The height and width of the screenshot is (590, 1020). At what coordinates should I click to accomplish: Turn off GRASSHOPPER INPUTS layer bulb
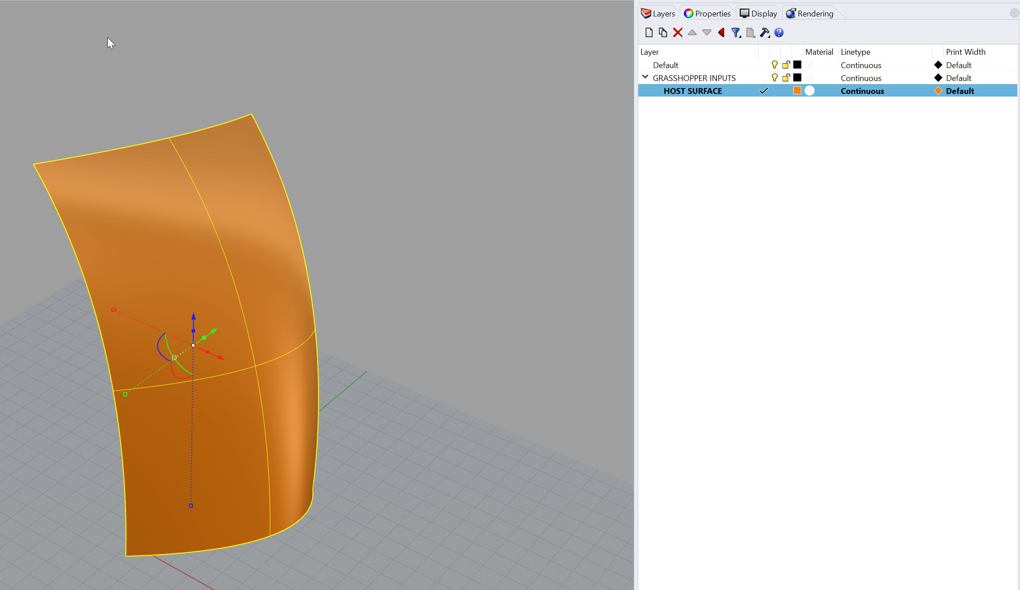pos(775,78)
